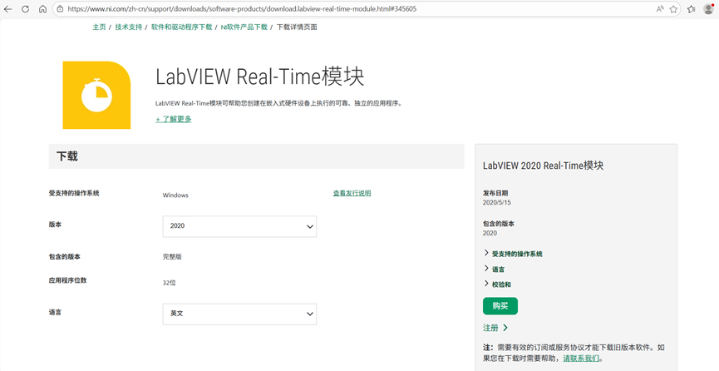This screenshot has height=371, width=719.
Task: Add page to favorites with star icon
Action: [x=673, y=8]
